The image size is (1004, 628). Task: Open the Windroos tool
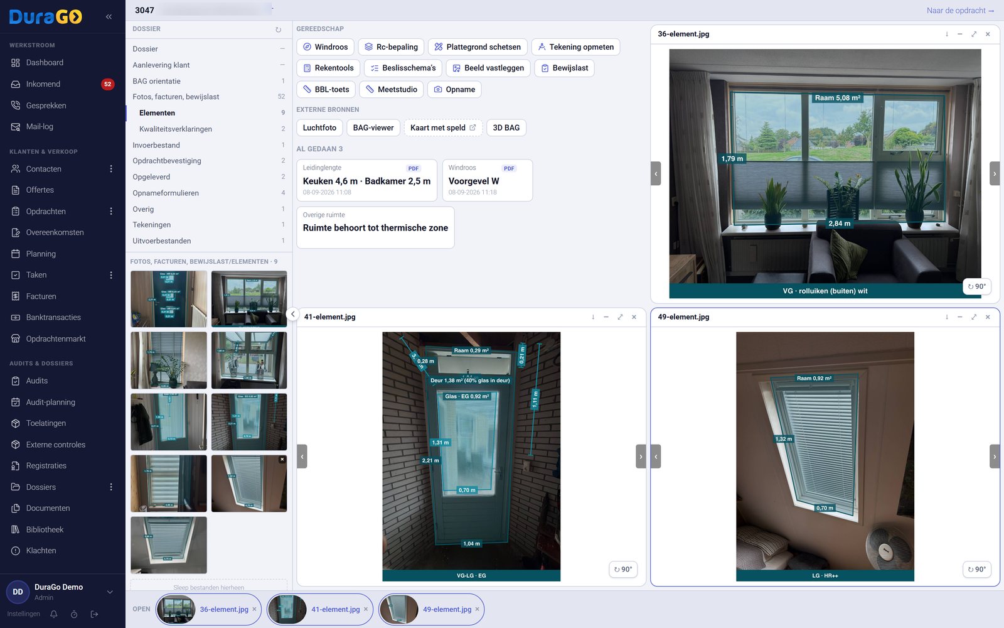(x=325, y=47)
